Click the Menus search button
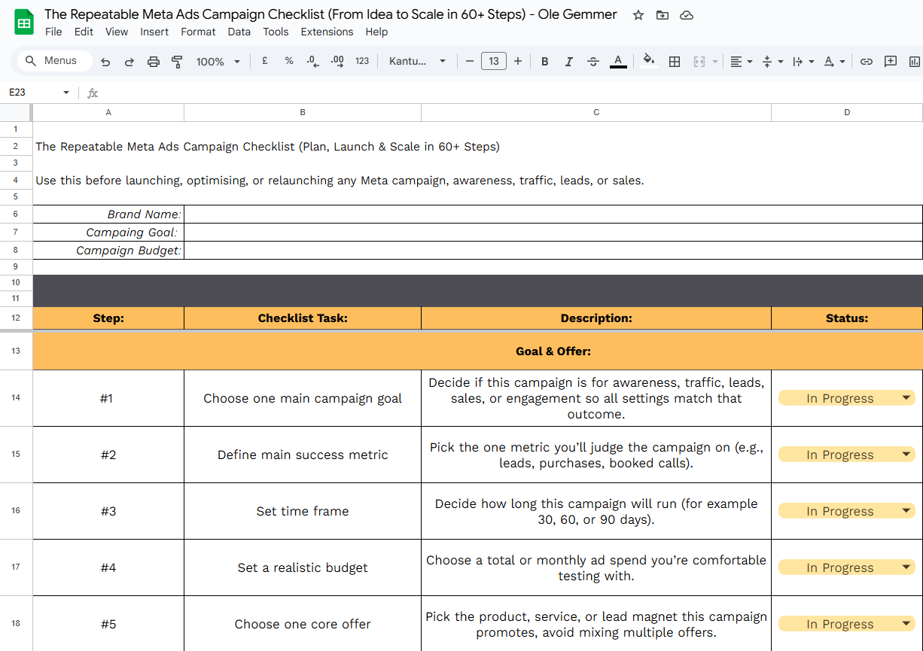Viewport: 923px width, 651px height. click(x=52, y=61)
